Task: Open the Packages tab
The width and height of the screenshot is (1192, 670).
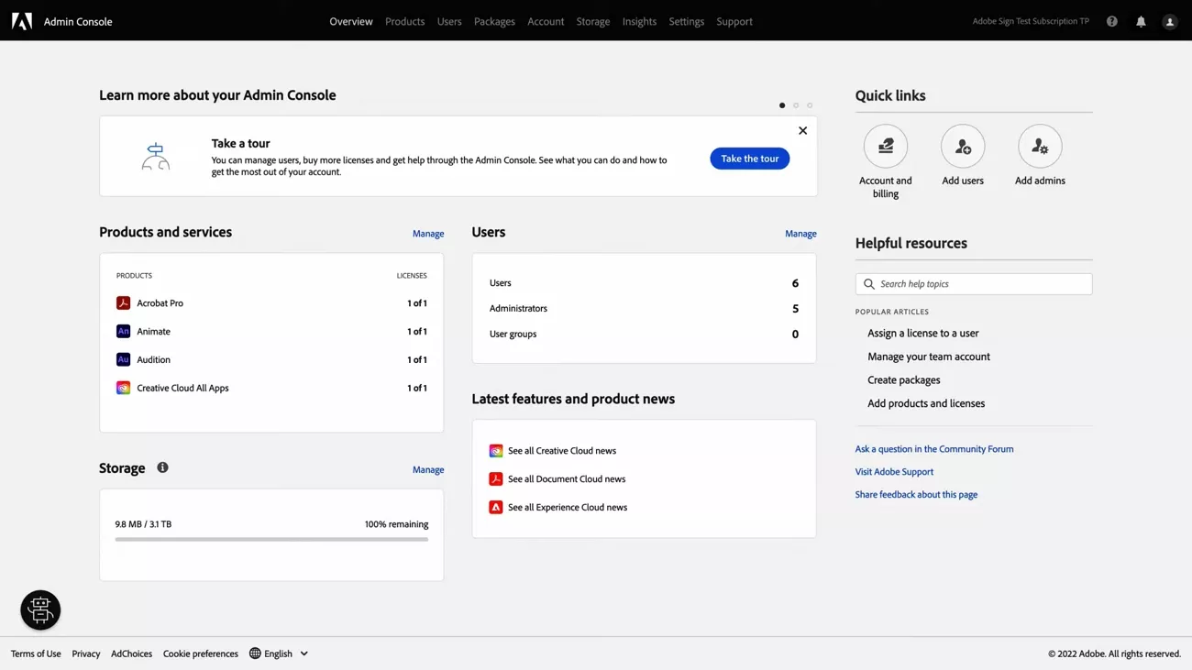Action: coord(494,21)
